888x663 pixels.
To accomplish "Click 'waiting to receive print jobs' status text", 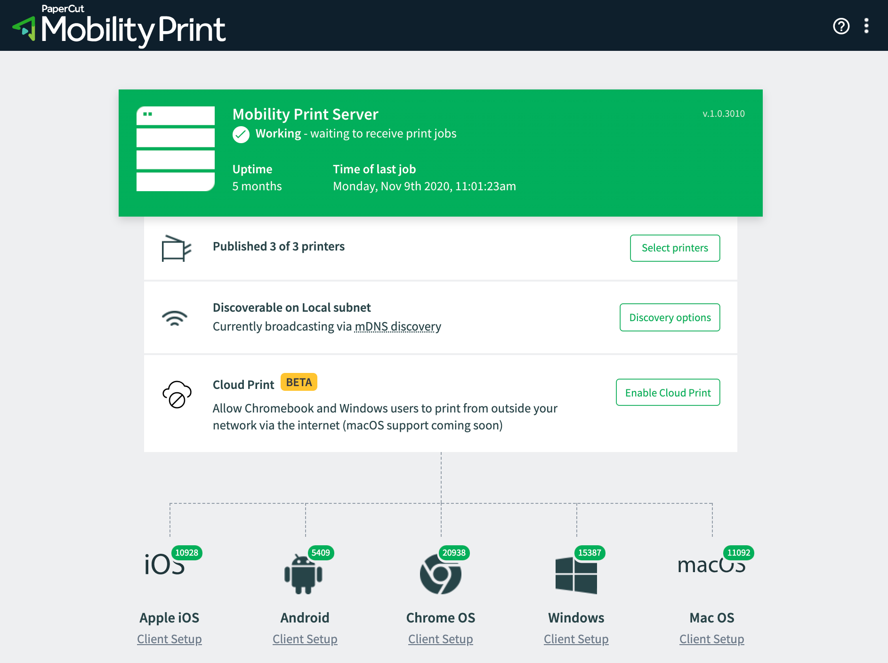I will tap(383, 133).
